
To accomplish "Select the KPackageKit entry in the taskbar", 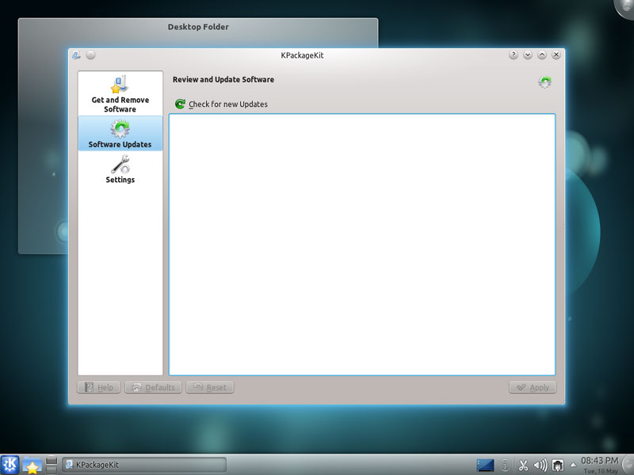I will 143,465.
